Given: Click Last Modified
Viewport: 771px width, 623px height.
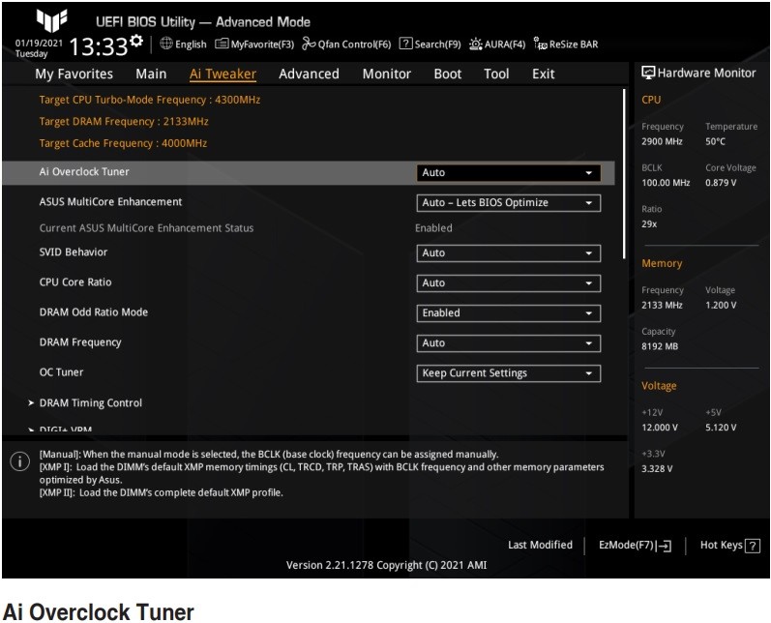Looking at the screenshot, I should [x=540, y=545].
